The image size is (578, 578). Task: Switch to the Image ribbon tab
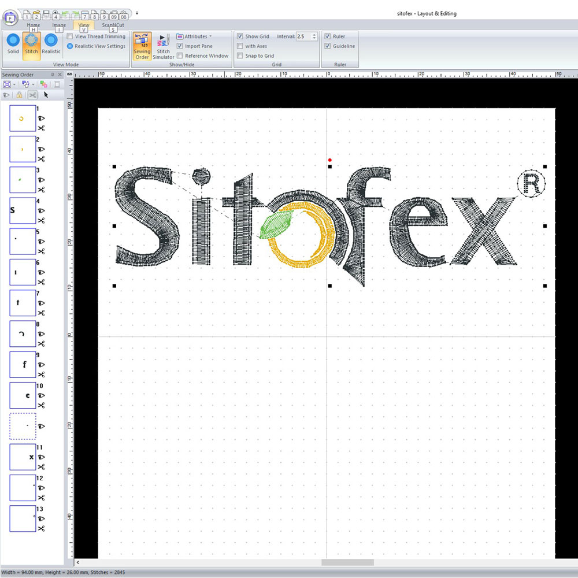tap(59, 25)
